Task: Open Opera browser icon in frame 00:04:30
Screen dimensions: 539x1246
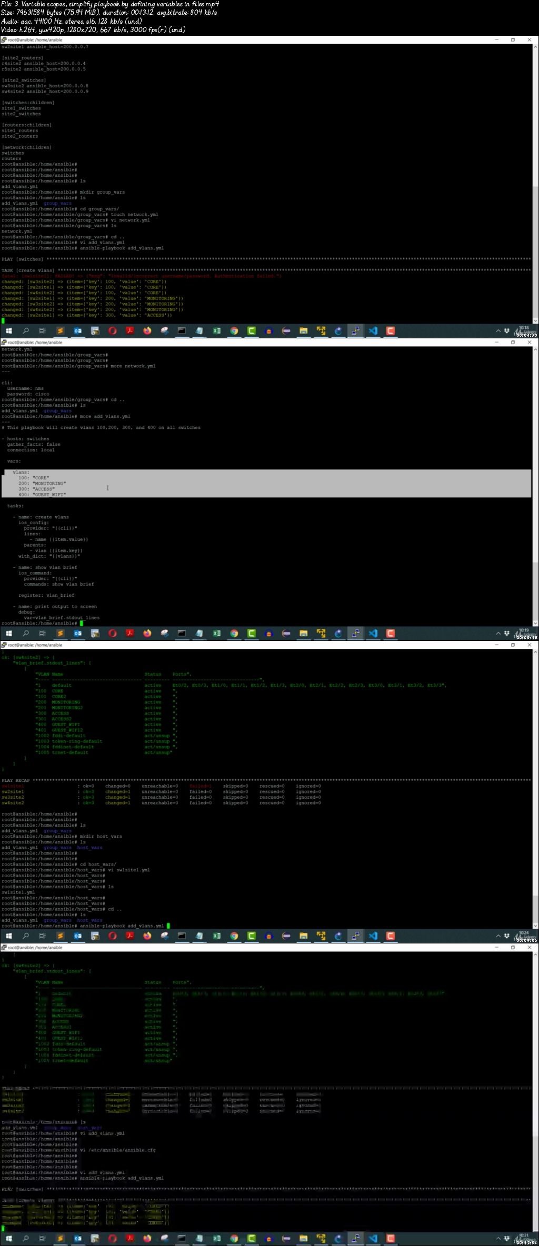Action: pyautogui.click(x=112, y=331)
